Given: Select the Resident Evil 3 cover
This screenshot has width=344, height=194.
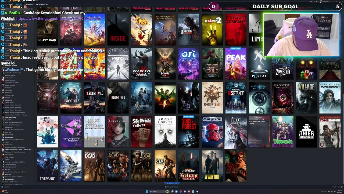Looking at the screenshot, I should click(x=94, y=98).
